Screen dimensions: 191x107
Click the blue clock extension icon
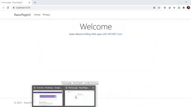(179, 8)
